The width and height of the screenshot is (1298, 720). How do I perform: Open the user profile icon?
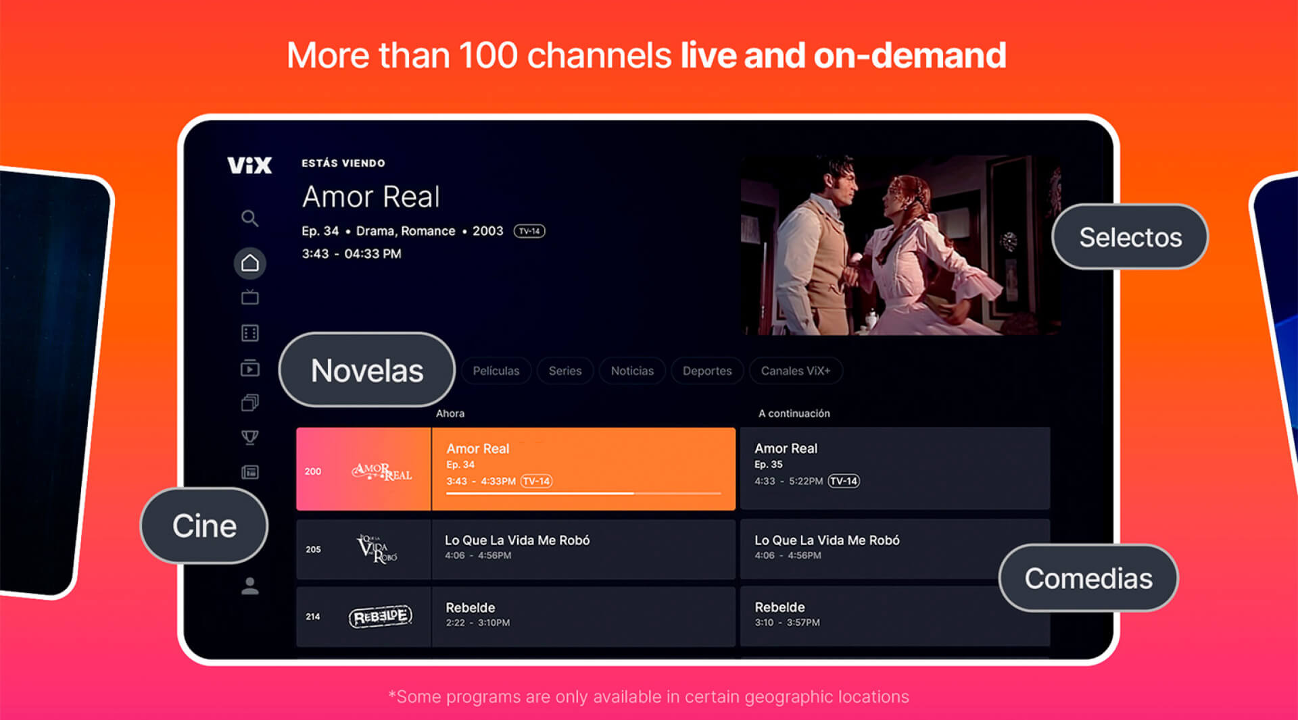tap(249, 586)
